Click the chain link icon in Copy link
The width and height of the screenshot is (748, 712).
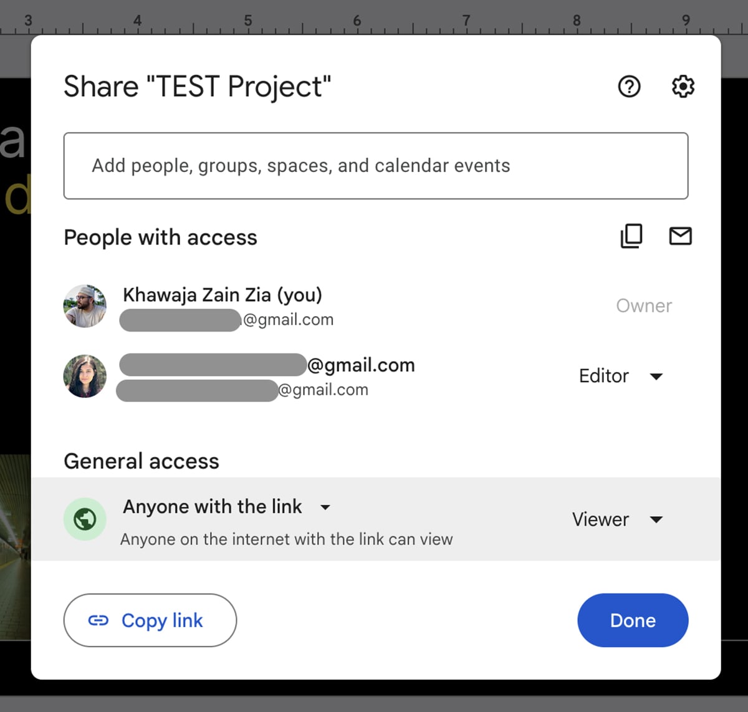click(x=98, y=620)
